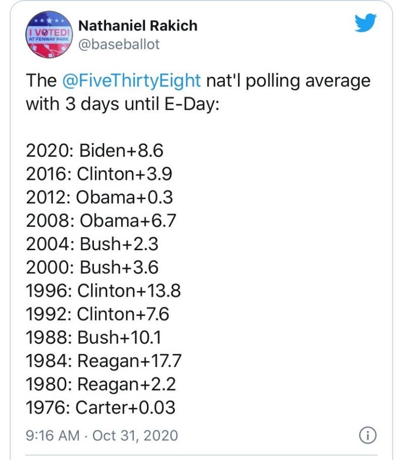Screen dimensions: 399x460
Task: Click the '1980: Reagan+2.2' line
Action: point(101,384)
